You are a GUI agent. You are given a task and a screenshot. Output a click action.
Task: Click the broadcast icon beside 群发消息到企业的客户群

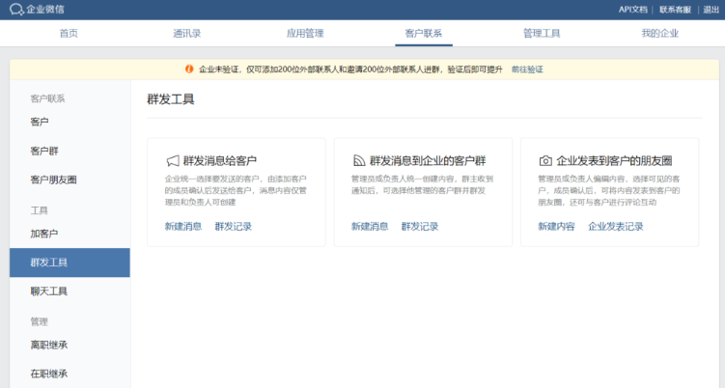point(358,161)
